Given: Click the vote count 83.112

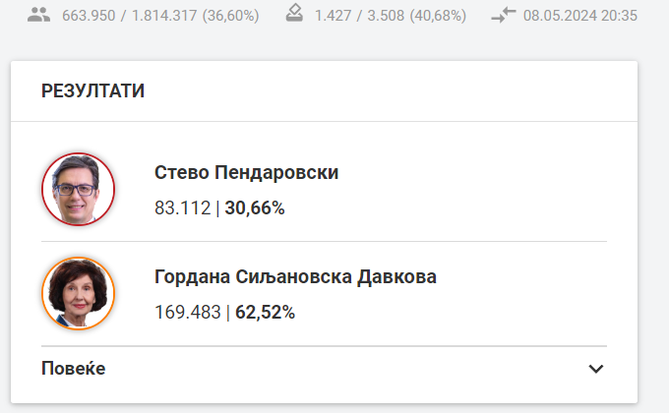Looking at the screenshot, I should pos(183,208).
